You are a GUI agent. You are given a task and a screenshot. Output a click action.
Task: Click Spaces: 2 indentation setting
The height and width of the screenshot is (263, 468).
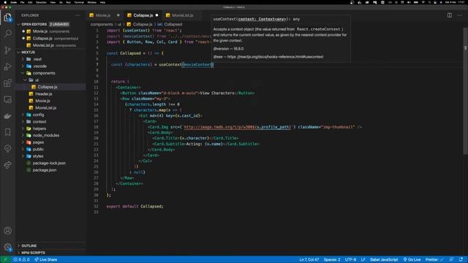pos(332,259)
